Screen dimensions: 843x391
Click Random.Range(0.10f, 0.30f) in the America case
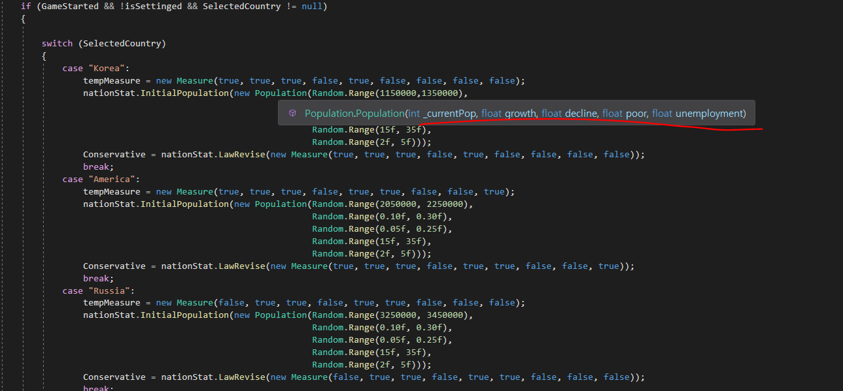380,217
